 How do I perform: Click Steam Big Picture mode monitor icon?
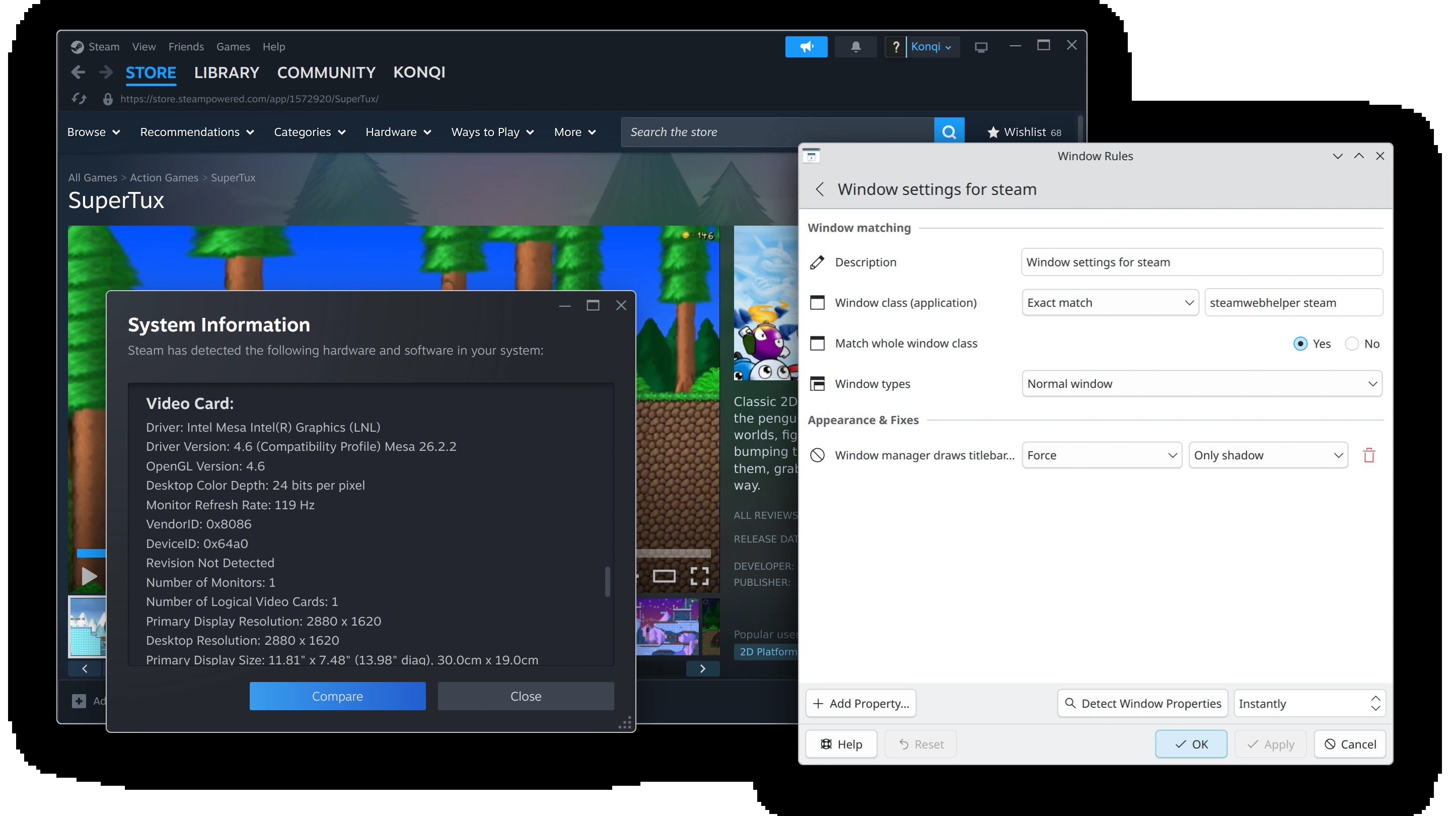point(981,47)
